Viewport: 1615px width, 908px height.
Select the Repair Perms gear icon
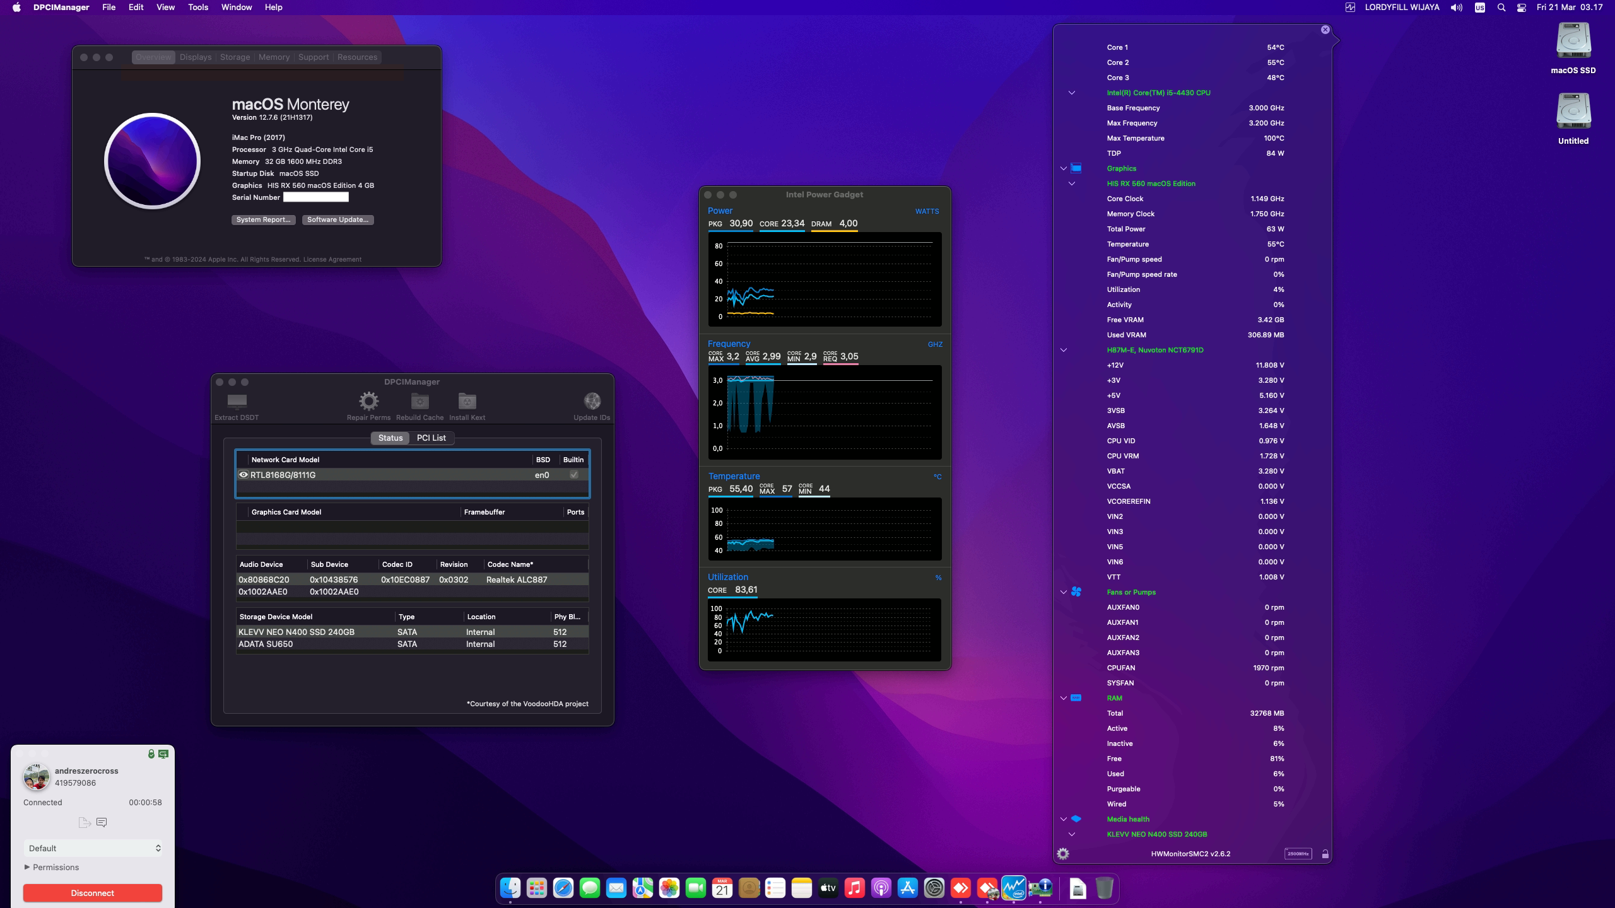coord(368,401)
